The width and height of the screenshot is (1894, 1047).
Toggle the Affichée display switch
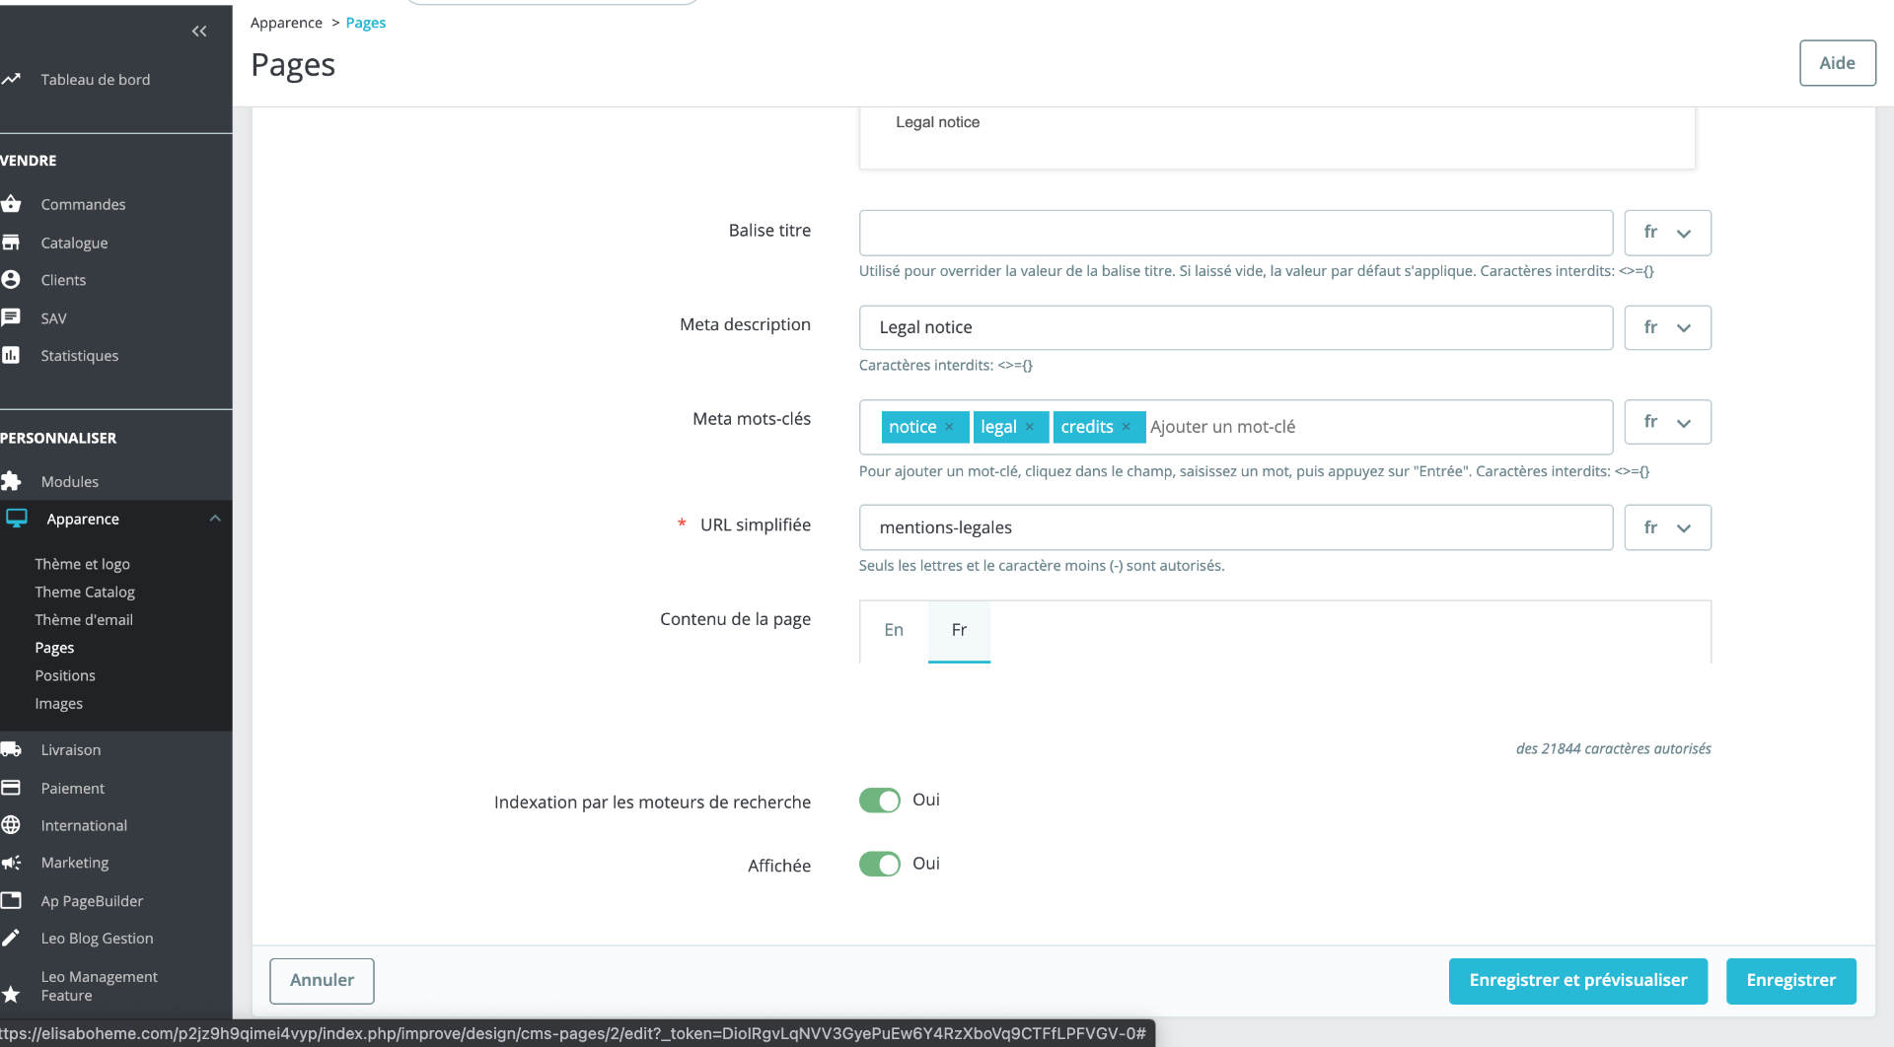880,865
